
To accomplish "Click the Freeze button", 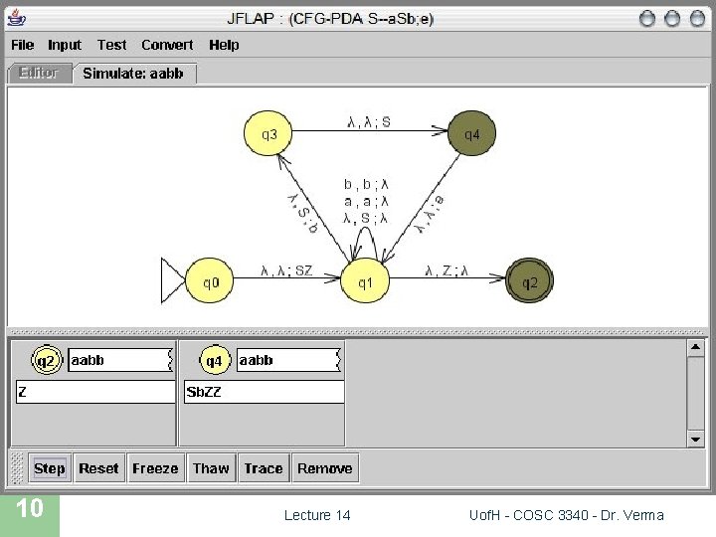I will 155,468.
